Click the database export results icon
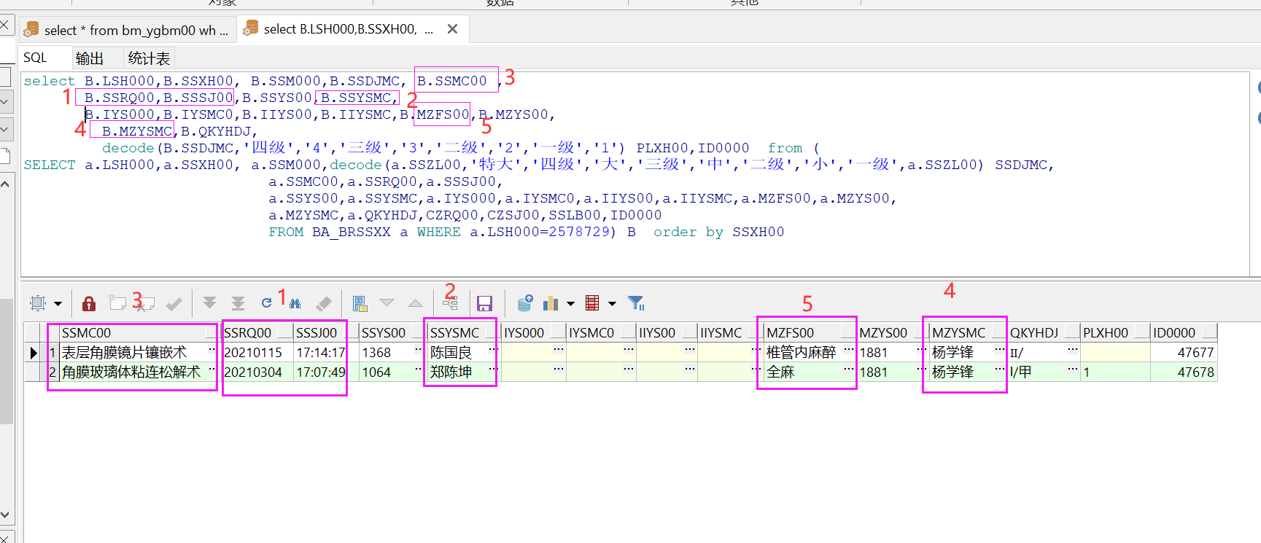Viewport: 1261px width, 543px height. (524, 303)
